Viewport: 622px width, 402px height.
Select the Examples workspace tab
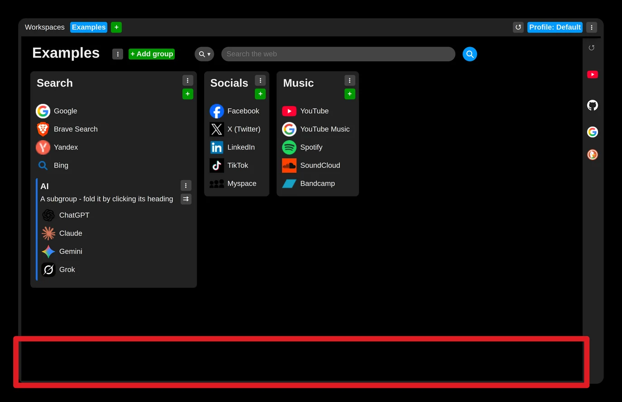(89, 27)
